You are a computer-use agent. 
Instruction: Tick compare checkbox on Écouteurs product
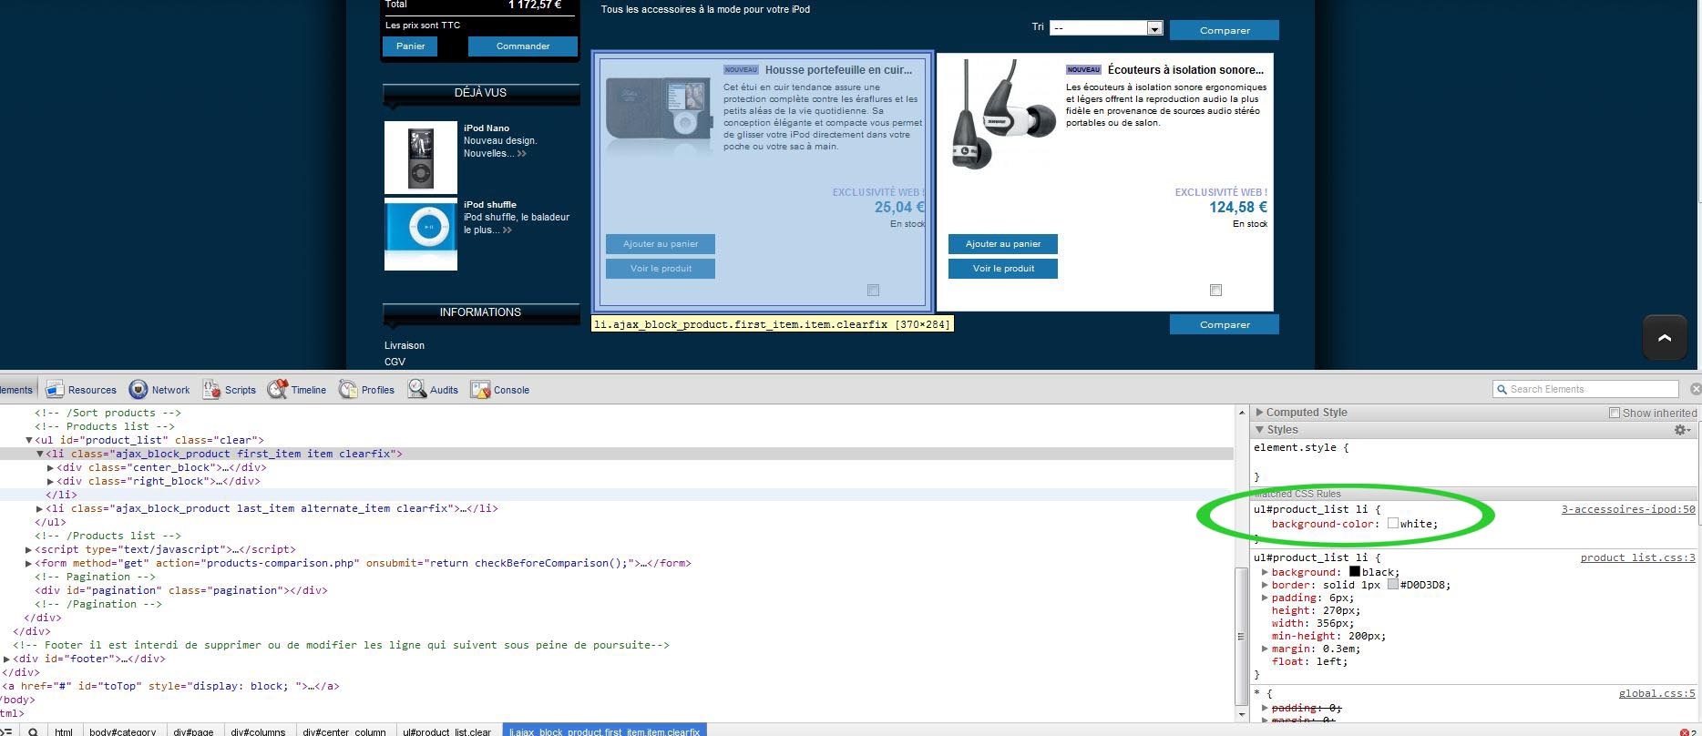pos(1215,290)
